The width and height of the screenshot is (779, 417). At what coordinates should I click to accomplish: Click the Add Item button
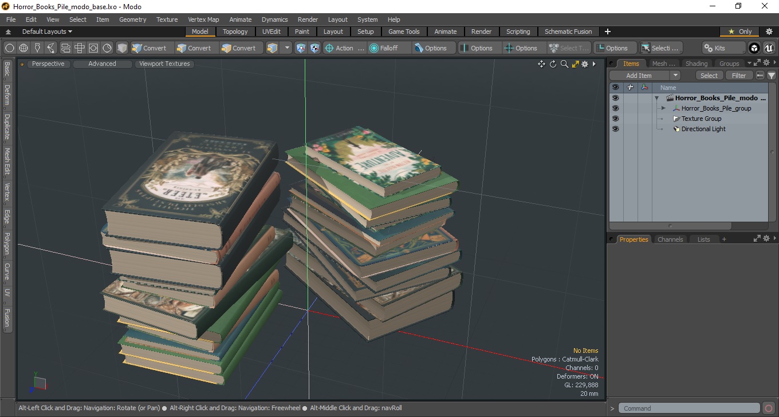click(639, 76)
